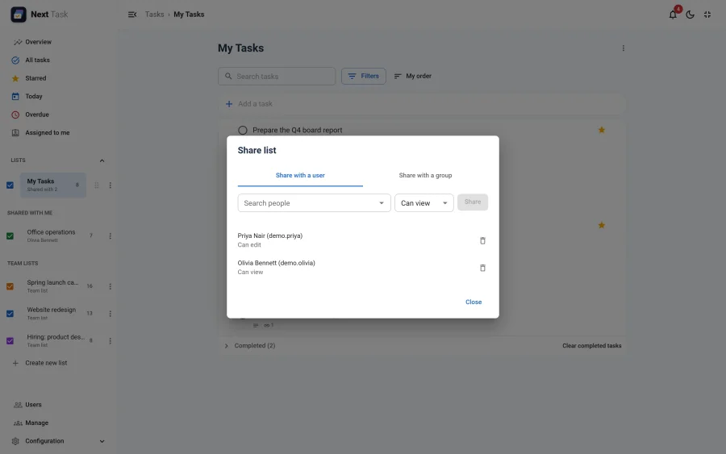Screen dimensions: 726x454
Task: Select the Share with a group tab
Action: [425, 176]
